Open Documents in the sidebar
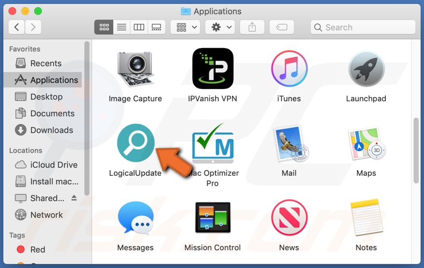Viewport: 424px width, 268px height. [x=43, y=114]
